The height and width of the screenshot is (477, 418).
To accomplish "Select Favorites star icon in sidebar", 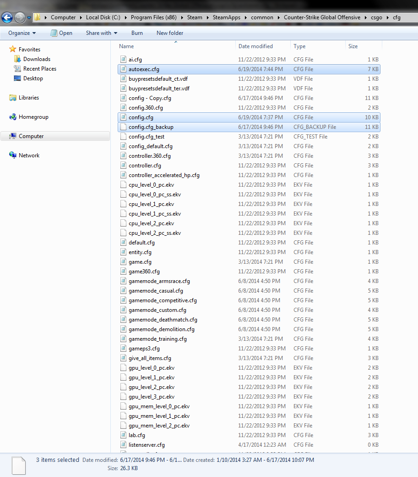I will click(12, 49).
